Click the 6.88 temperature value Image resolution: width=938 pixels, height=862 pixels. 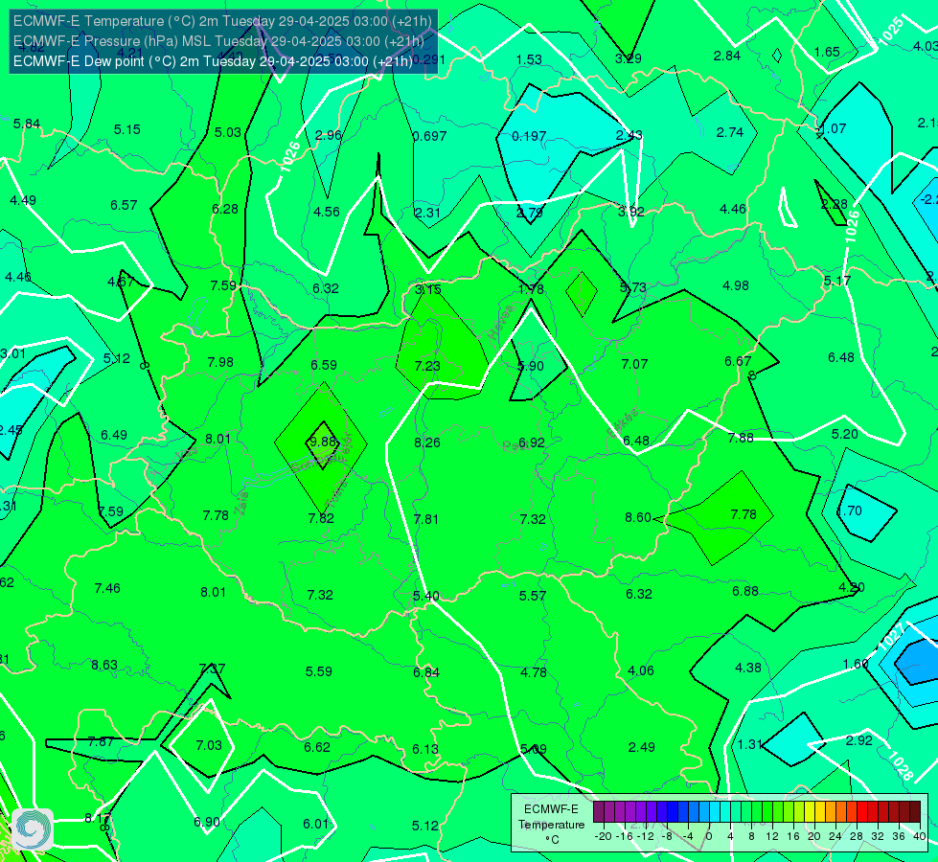(x=745, y=592)
